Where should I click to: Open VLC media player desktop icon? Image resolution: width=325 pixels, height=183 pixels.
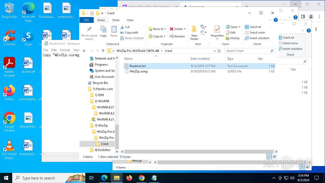pyautogui.click(x=9, y=149)
